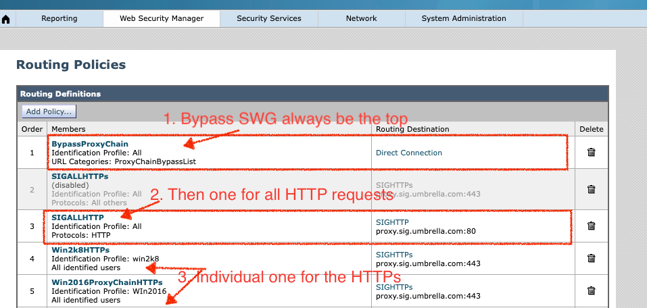Click the Routing Policies page heading
Viewport: 647px width, 308px height.
71,65
